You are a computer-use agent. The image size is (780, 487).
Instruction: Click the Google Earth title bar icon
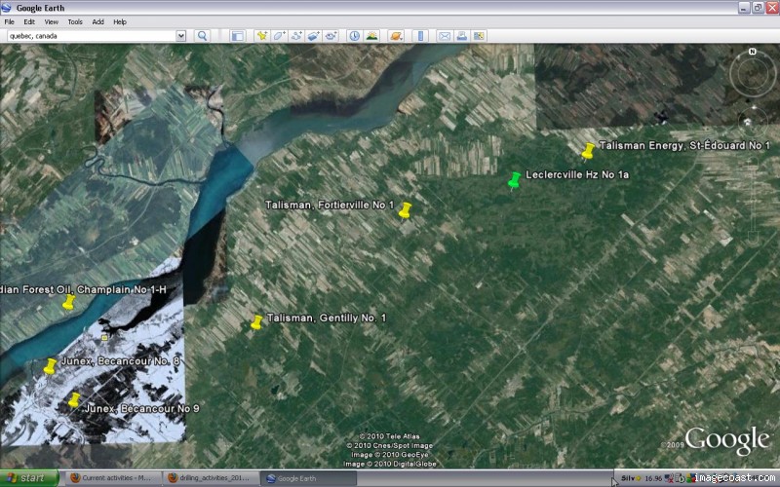click(x=7, y=8)
